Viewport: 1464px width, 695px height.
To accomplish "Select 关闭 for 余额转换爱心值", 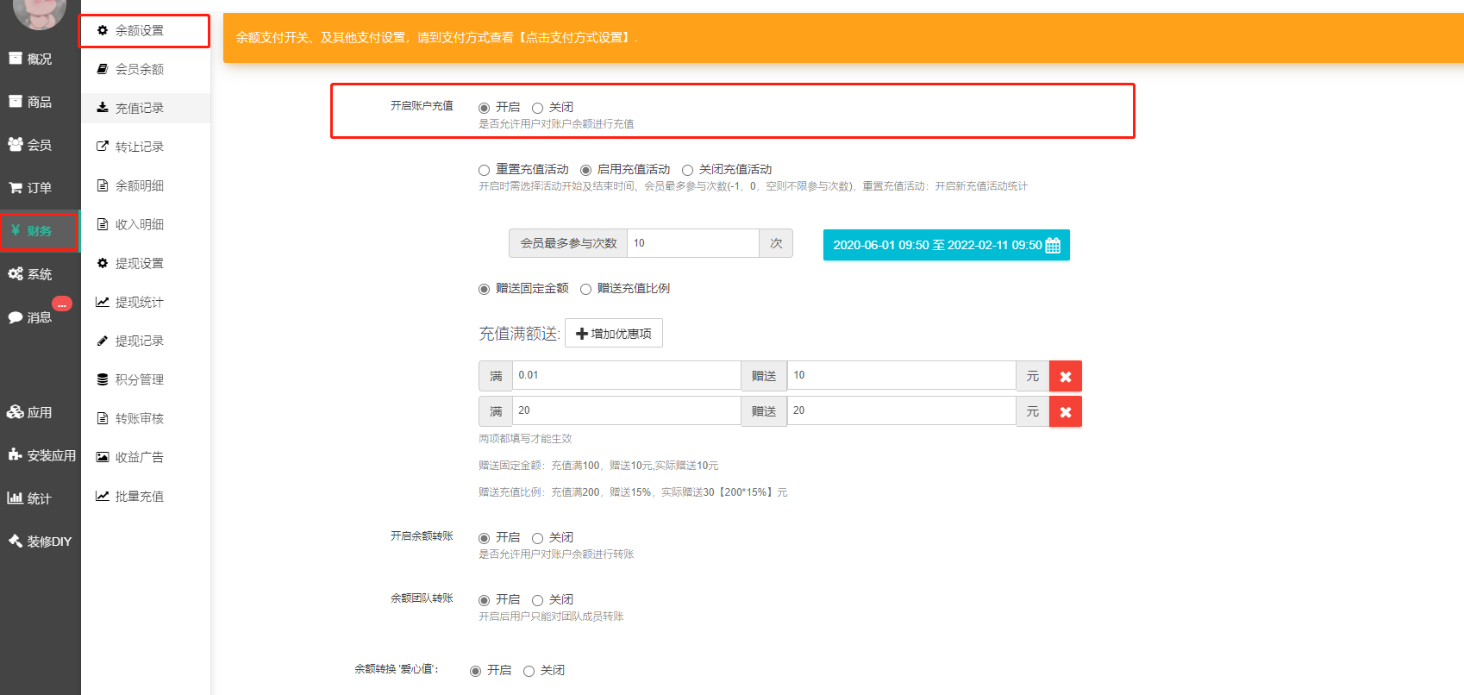I will click(529, 671).
